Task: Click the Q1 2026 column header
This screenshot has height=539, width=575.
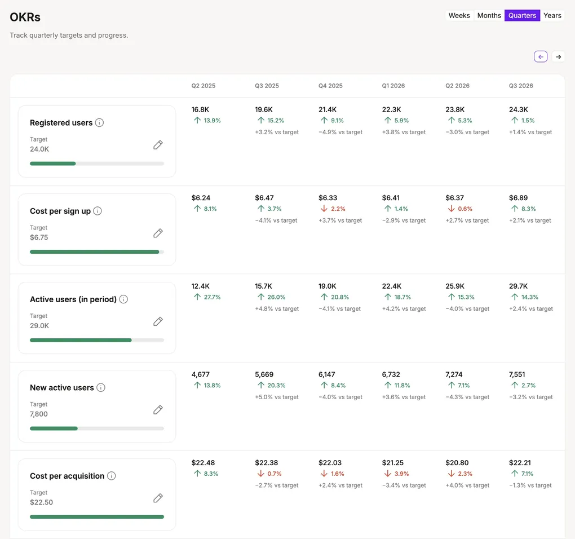Action: point(393,86)
